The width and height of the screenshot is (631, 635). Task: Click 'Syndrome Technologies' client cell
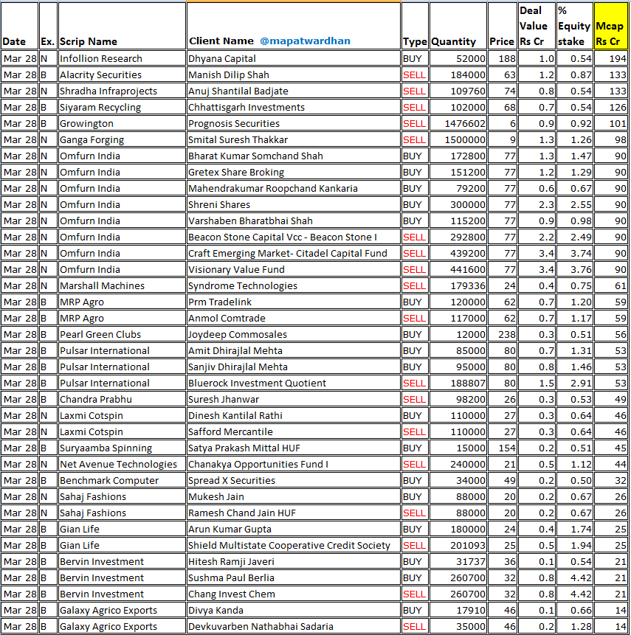click(x=294, y=285)
